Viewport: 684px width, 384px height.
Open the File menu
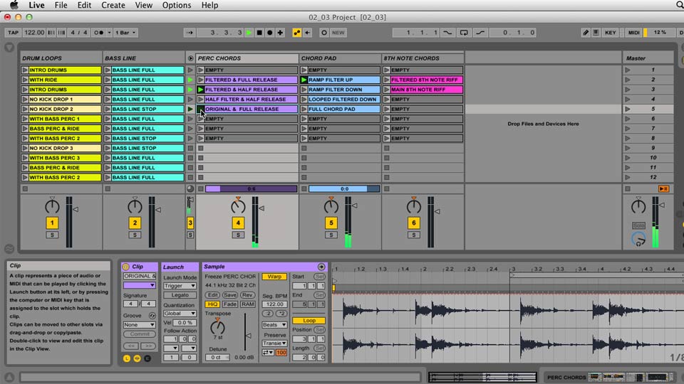point(61,5)
